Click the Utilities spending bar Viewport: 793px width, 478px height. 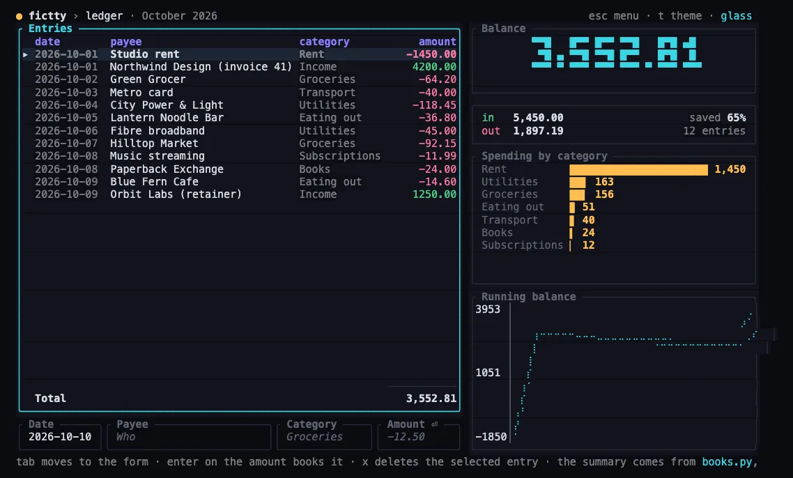click(578, 182)
